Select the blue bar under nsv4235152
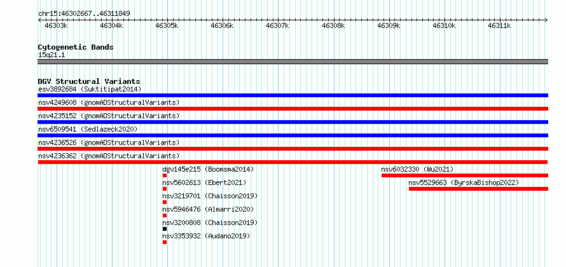 pyautogui.click(x=293, y=122)
